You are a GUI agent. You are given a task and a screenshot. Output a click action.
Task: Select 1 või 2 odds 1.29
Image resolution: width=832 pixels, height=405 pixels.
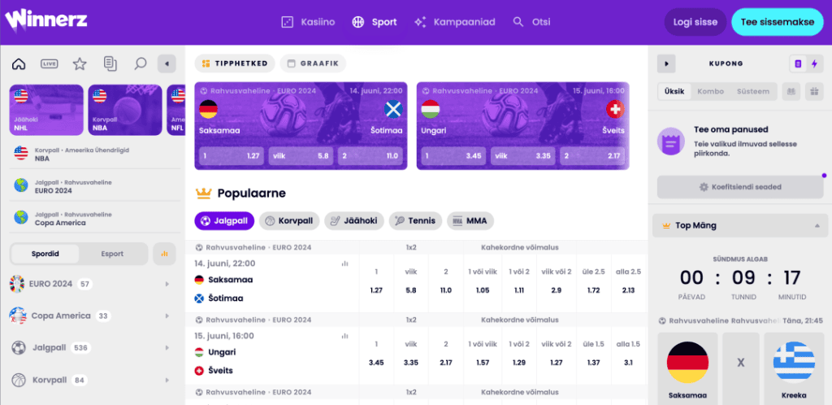pyautogui.click(x=519, y=354)
